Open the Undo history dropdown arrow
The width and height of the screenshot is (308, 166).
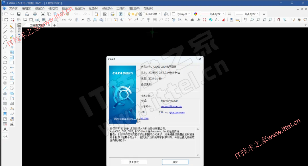pos(80,14)
